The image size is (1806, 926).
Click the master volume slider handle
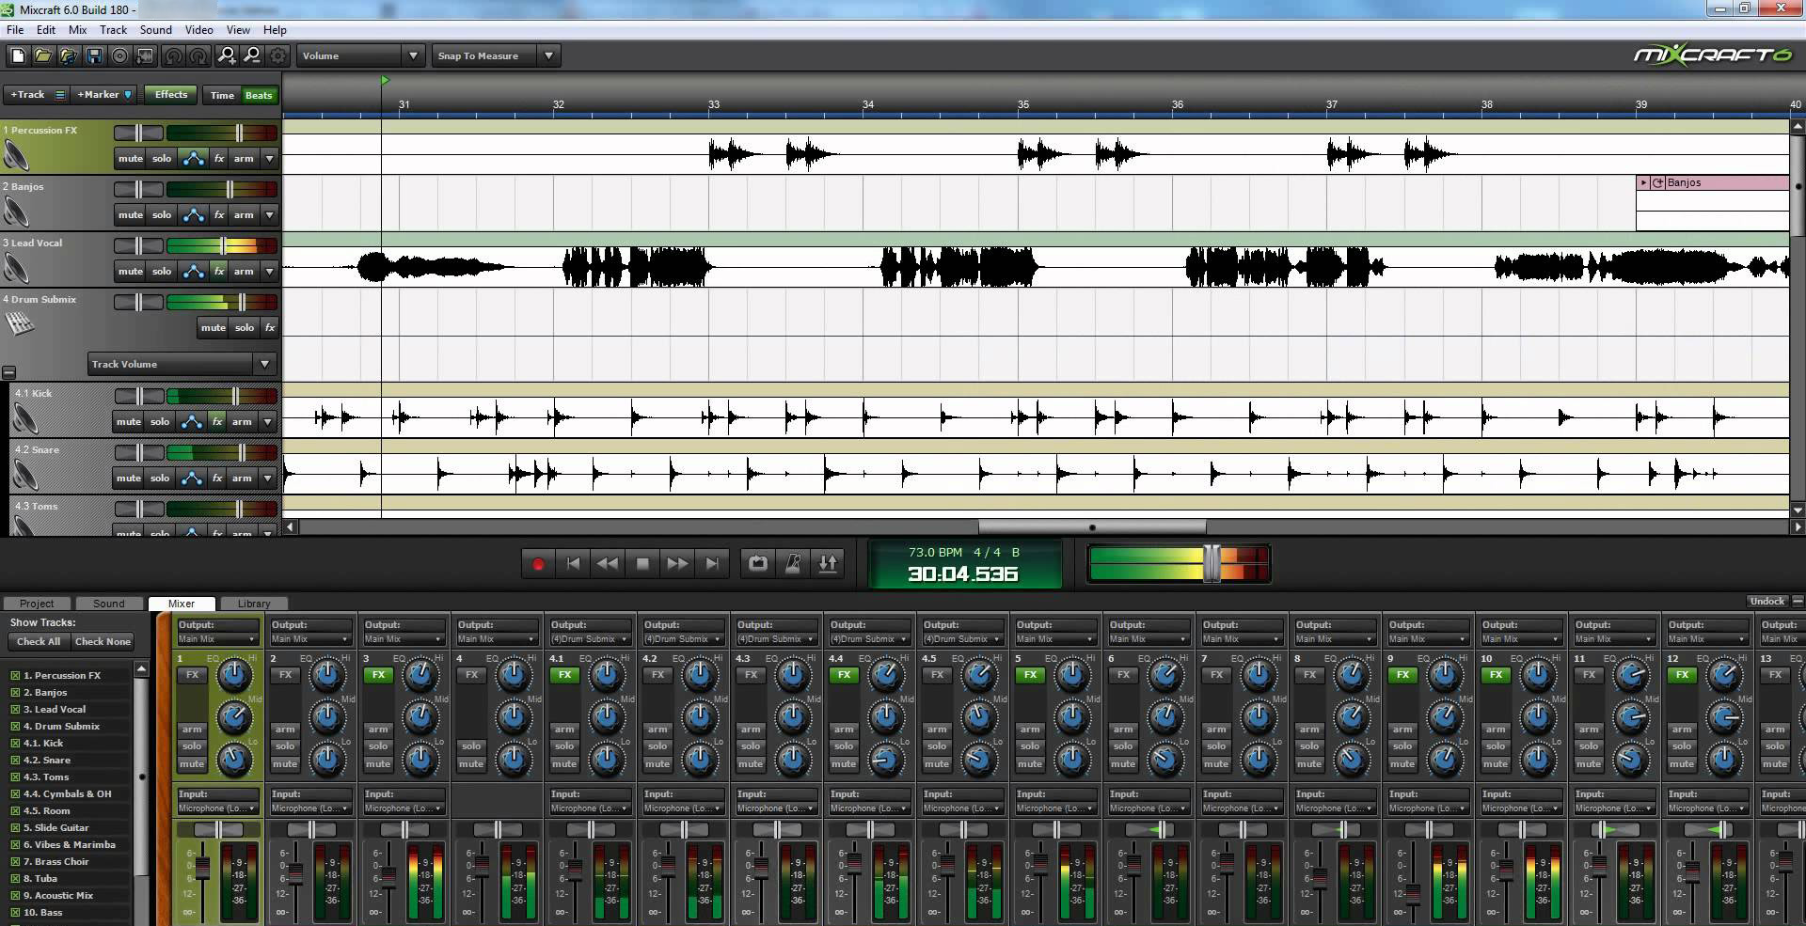(x=1212, y=563)
